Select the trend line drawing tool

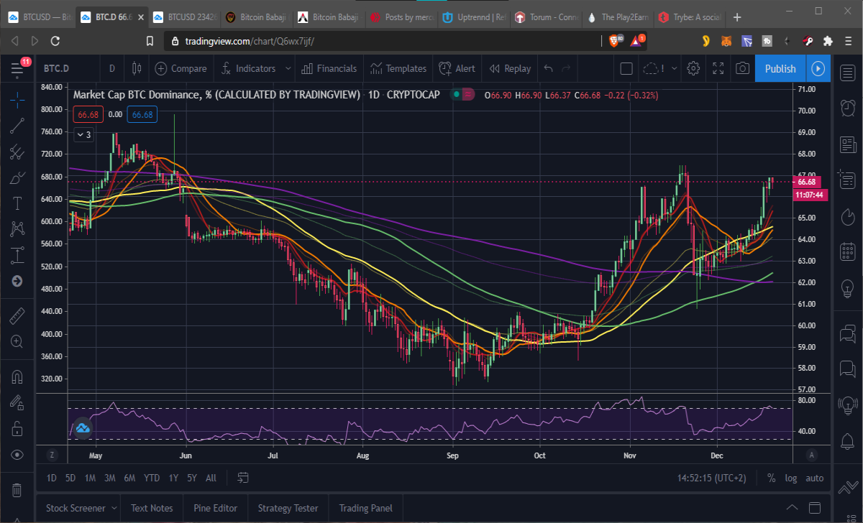(x=17, y=126)
